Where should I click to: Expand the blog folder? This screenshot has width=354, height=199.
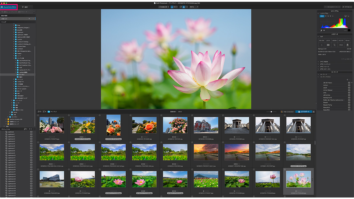(x=14, y=25)
